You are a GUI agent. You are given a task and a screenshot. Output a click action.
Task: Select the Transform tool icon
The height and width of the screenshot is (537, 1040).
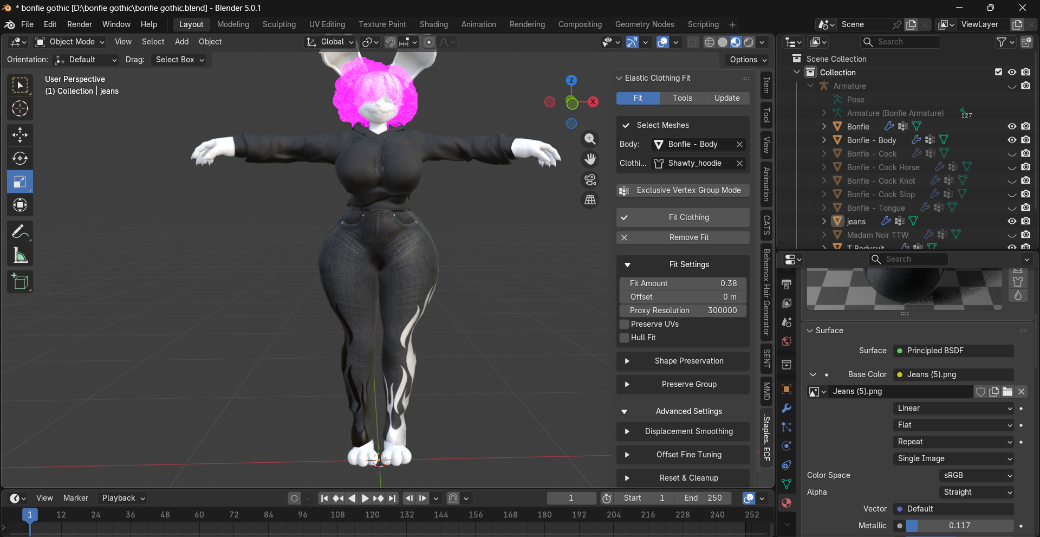pos(20,205)
